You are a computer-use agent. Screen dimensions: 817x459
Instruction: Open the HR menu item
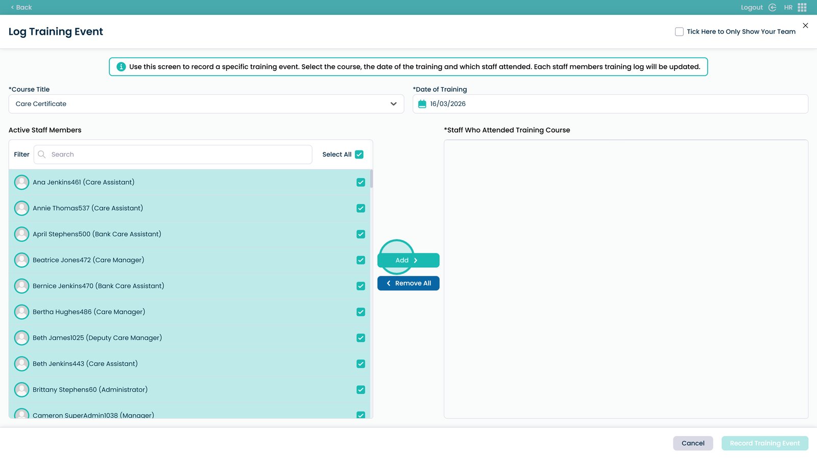click(x=788, y=7)
